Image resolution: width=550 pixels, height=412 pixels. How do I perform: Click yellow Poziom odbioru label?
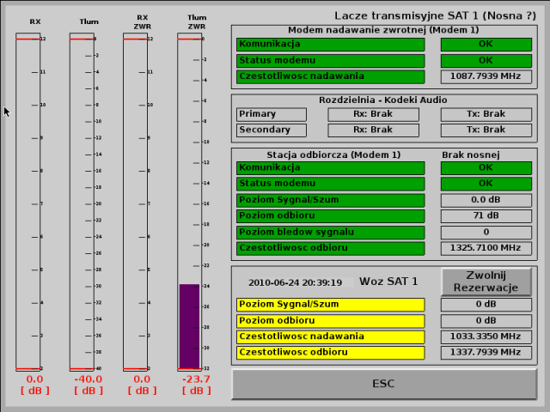click(x=330, y=321)
